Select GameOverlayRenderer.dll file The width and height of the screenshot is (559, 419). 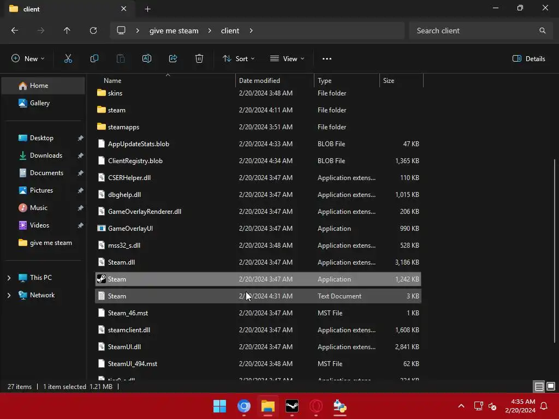258,211
